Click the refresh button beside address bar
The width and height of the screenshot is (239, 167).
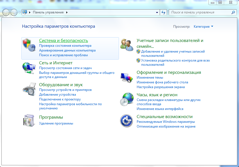click(163, 13)
